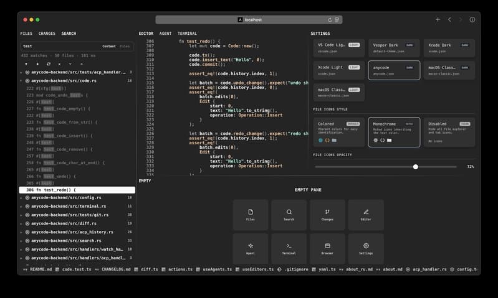Open the Changes pane tile
The width and height of the screenshot is (498, 298).
tap(327, 215)
